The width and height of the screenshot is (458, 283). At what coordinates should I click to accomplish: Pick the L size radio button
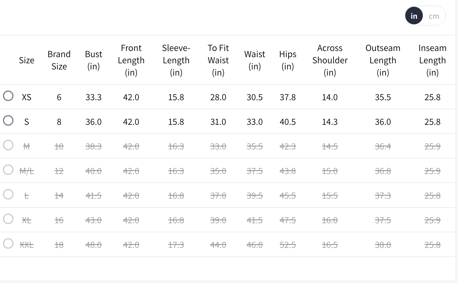point(8,194)
